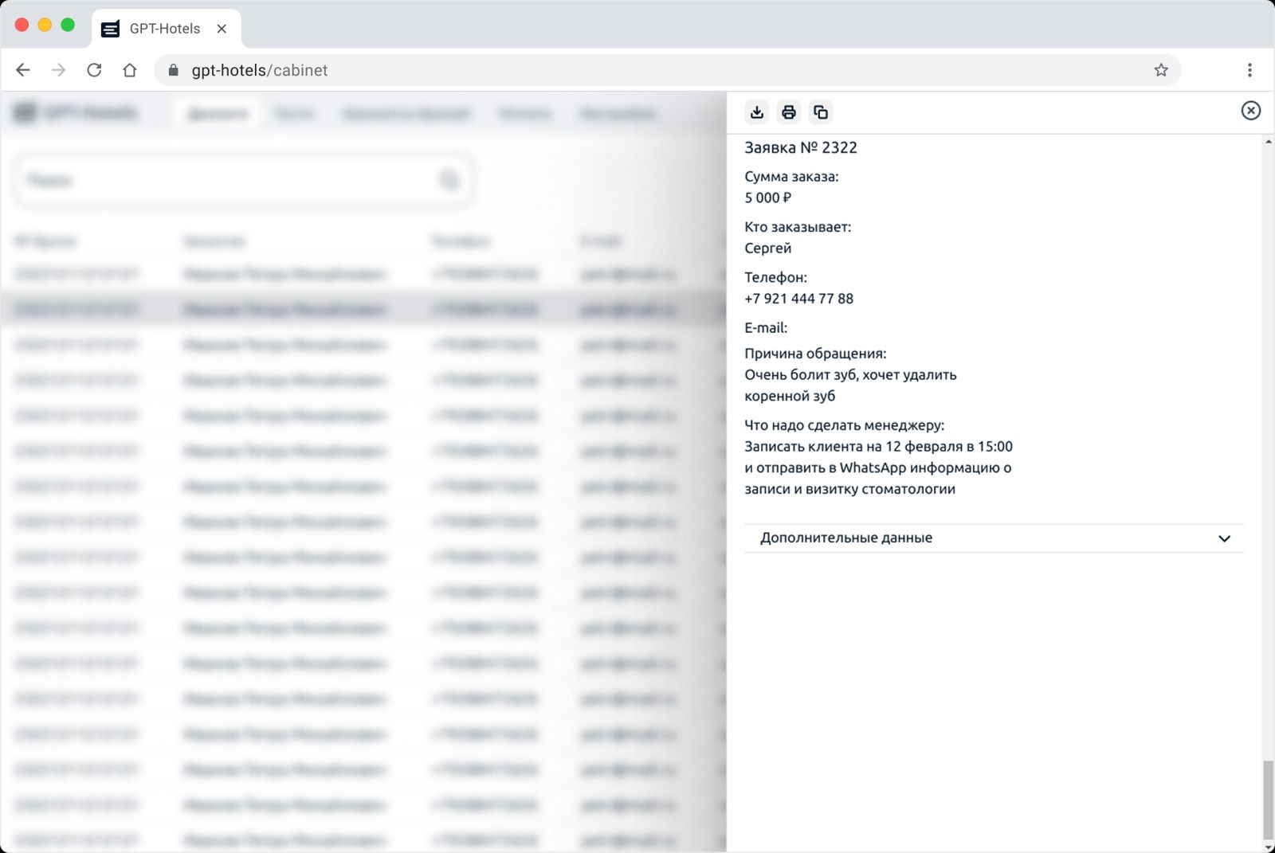Expand the Дополнительные данные section
This screenshot has width=1275, height=853.
993,538
